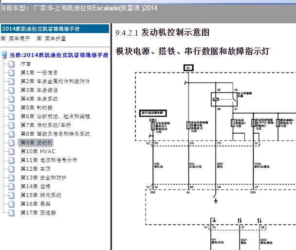Open the current manual root link 当前:2014款凯迪拉克凯雷德维修手册
Screen dimensions: 296x250
point(59,55)
